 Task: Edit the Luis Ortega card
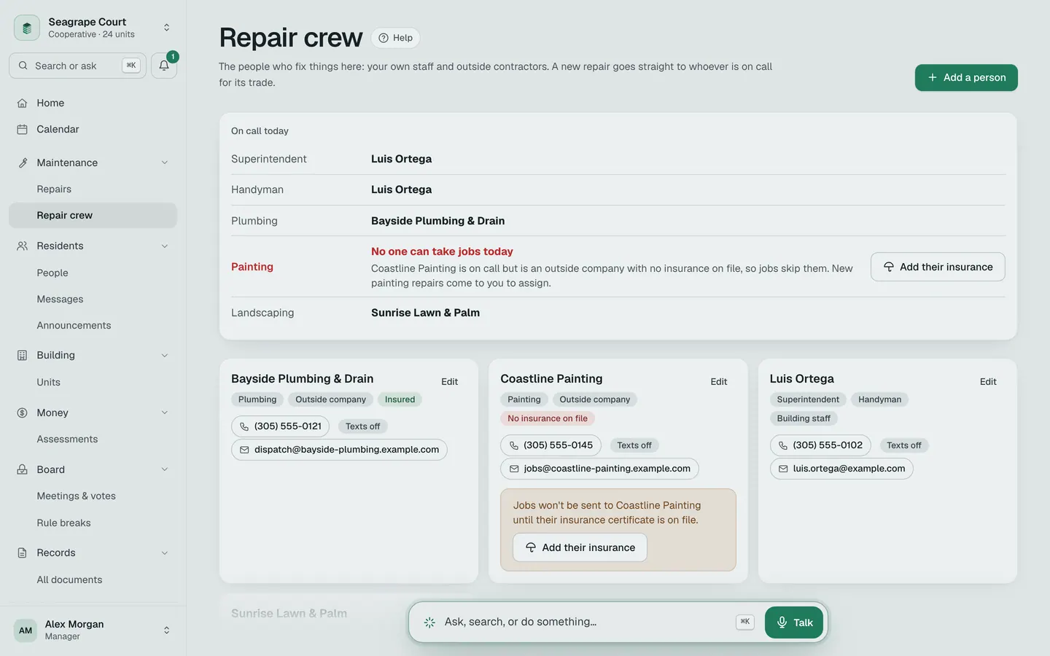tap(988, 381)
